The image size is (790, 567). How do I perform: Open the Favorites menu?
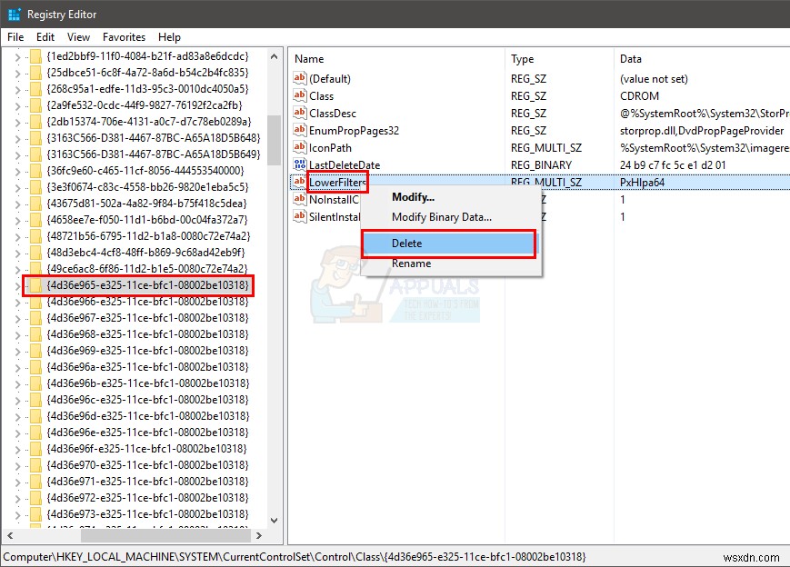coord(124,37)
